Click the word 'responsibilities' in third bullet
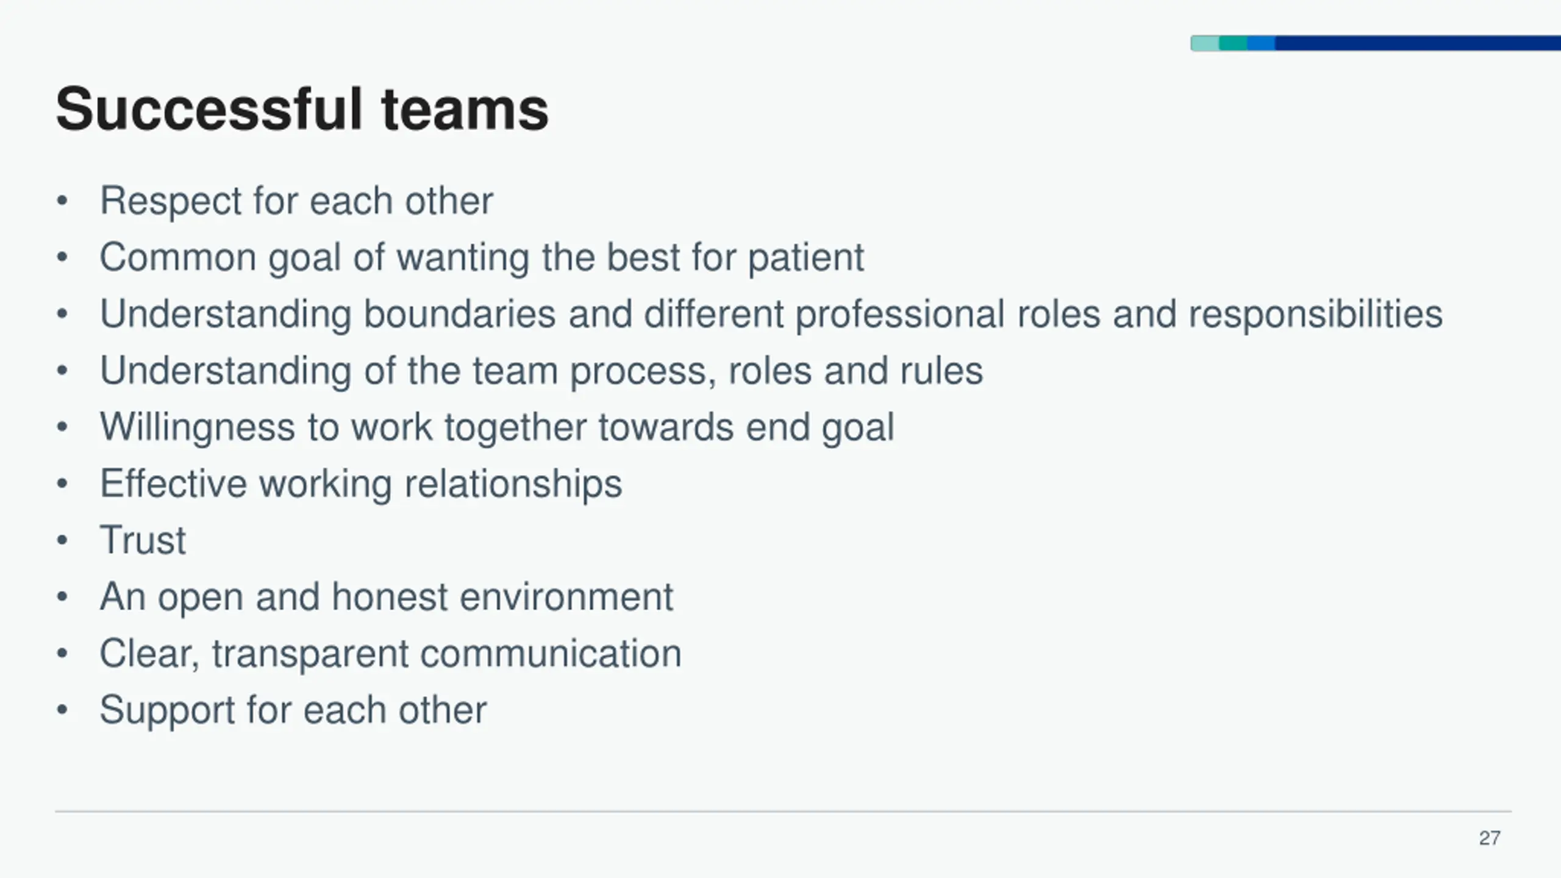Image resolution: width=1561 pixels, height=878 pixels. (x=1316, y=314)
